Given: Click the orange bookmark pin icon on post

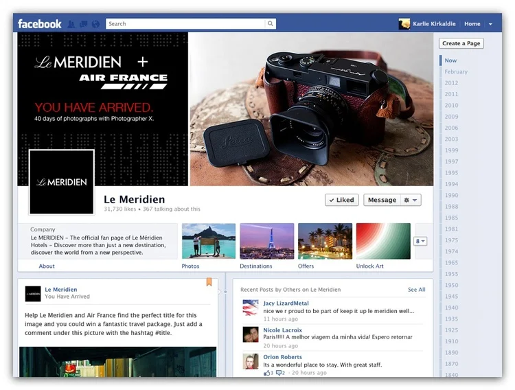Looking at the screenshot, I should tap(209, 282).
